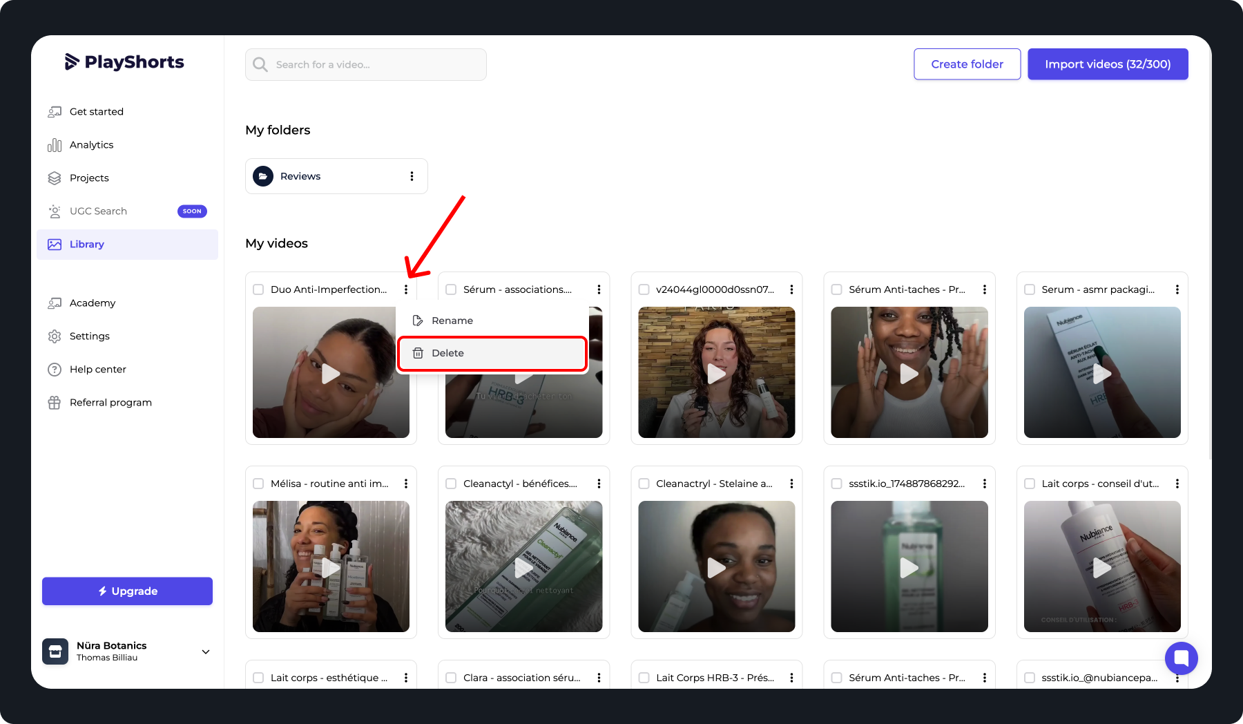Click the Nūra Botanics store icon

pyautogui.click(x=55, y=651)
